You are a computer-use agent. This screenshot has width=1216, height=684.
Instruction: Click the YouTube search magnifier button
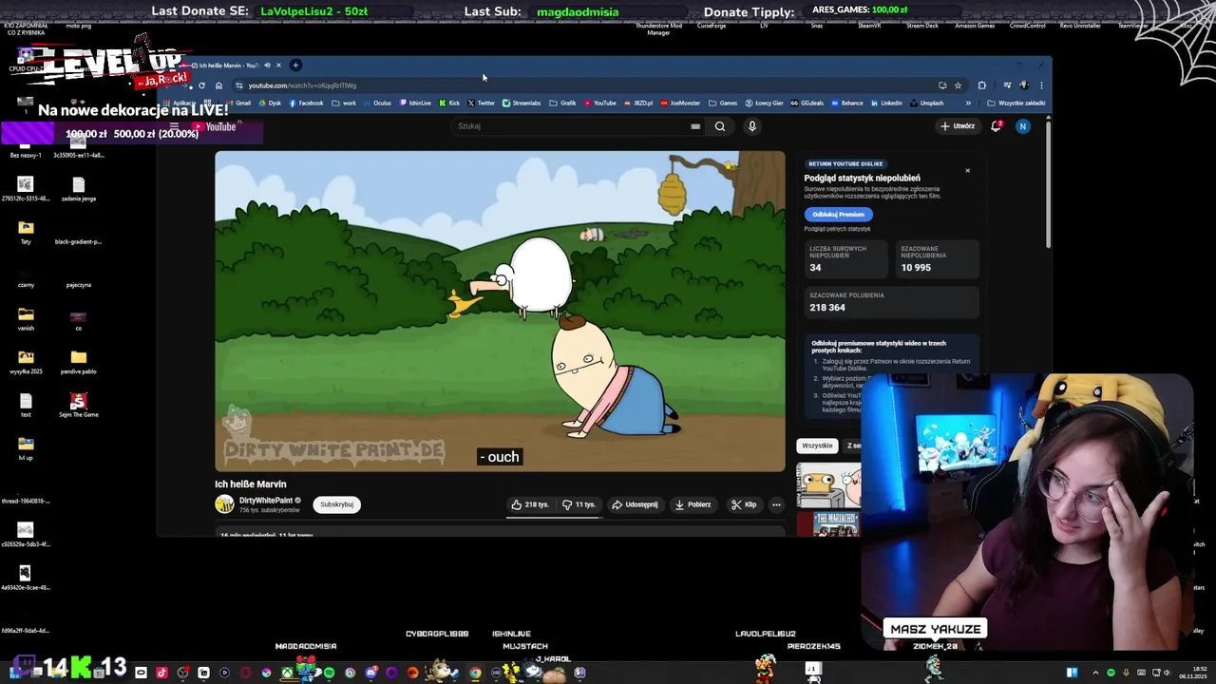(720, 126)
